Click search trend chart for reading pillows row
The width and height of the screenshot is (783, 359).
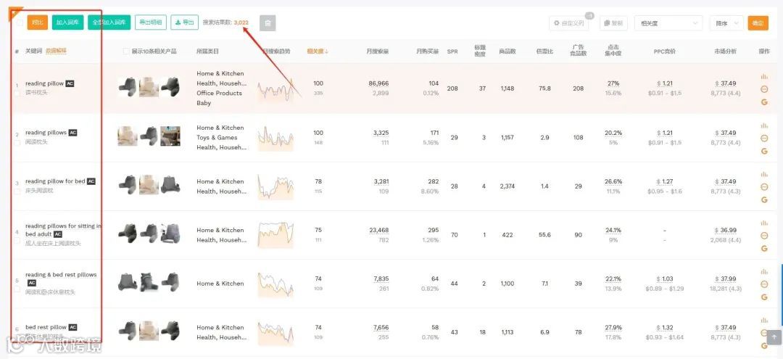[x=275, y=138]
